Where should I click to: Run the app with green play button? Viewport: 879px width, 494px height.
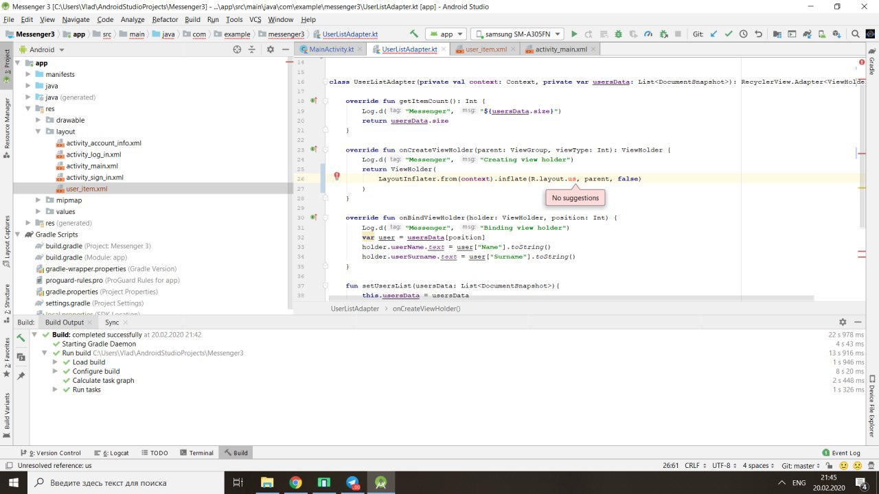click(574, 34)
